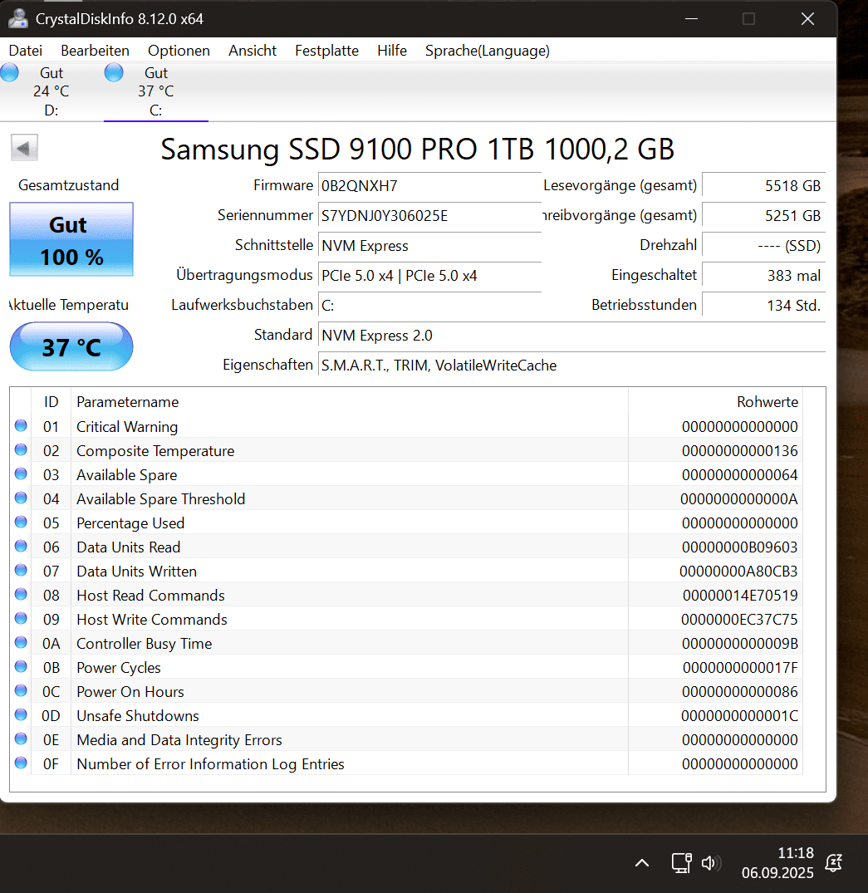
Task: Click status orb for Composite Temperature
Action: tap(21, 449)
